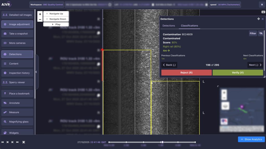Click the purple map location marker
Image resolution: width=266 pixels, height=149 pixels.
(x=242, y=107)
